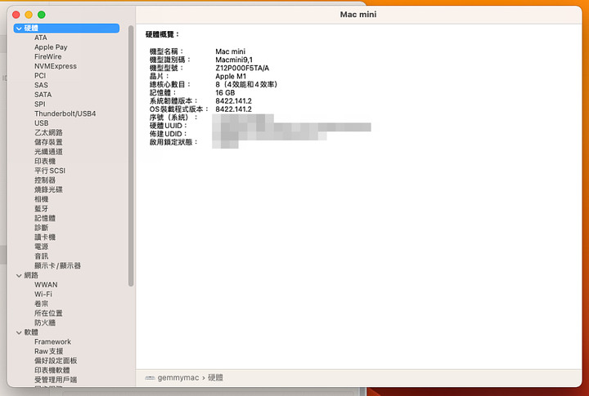Click the sidebar vertical scrollbar
This screenshot has height=396, width=589.
[x=131, y=156]
